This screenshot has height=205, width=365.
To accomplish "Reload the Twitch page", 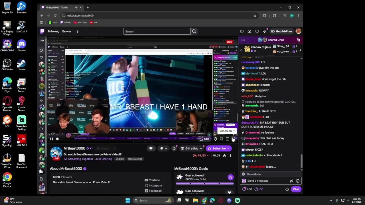I will pyautogui.click(x=55, y=16).
